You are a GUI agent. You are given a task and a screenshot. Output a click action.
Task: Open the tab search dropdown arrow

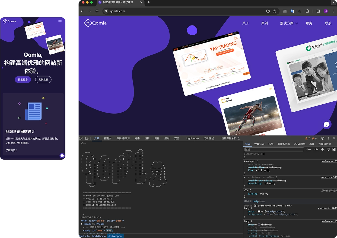[334, 2]
